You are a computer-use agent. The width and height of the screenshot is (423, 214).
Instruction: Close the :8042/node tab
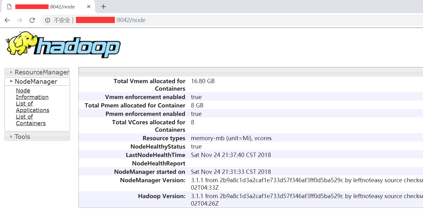[89, 7]
